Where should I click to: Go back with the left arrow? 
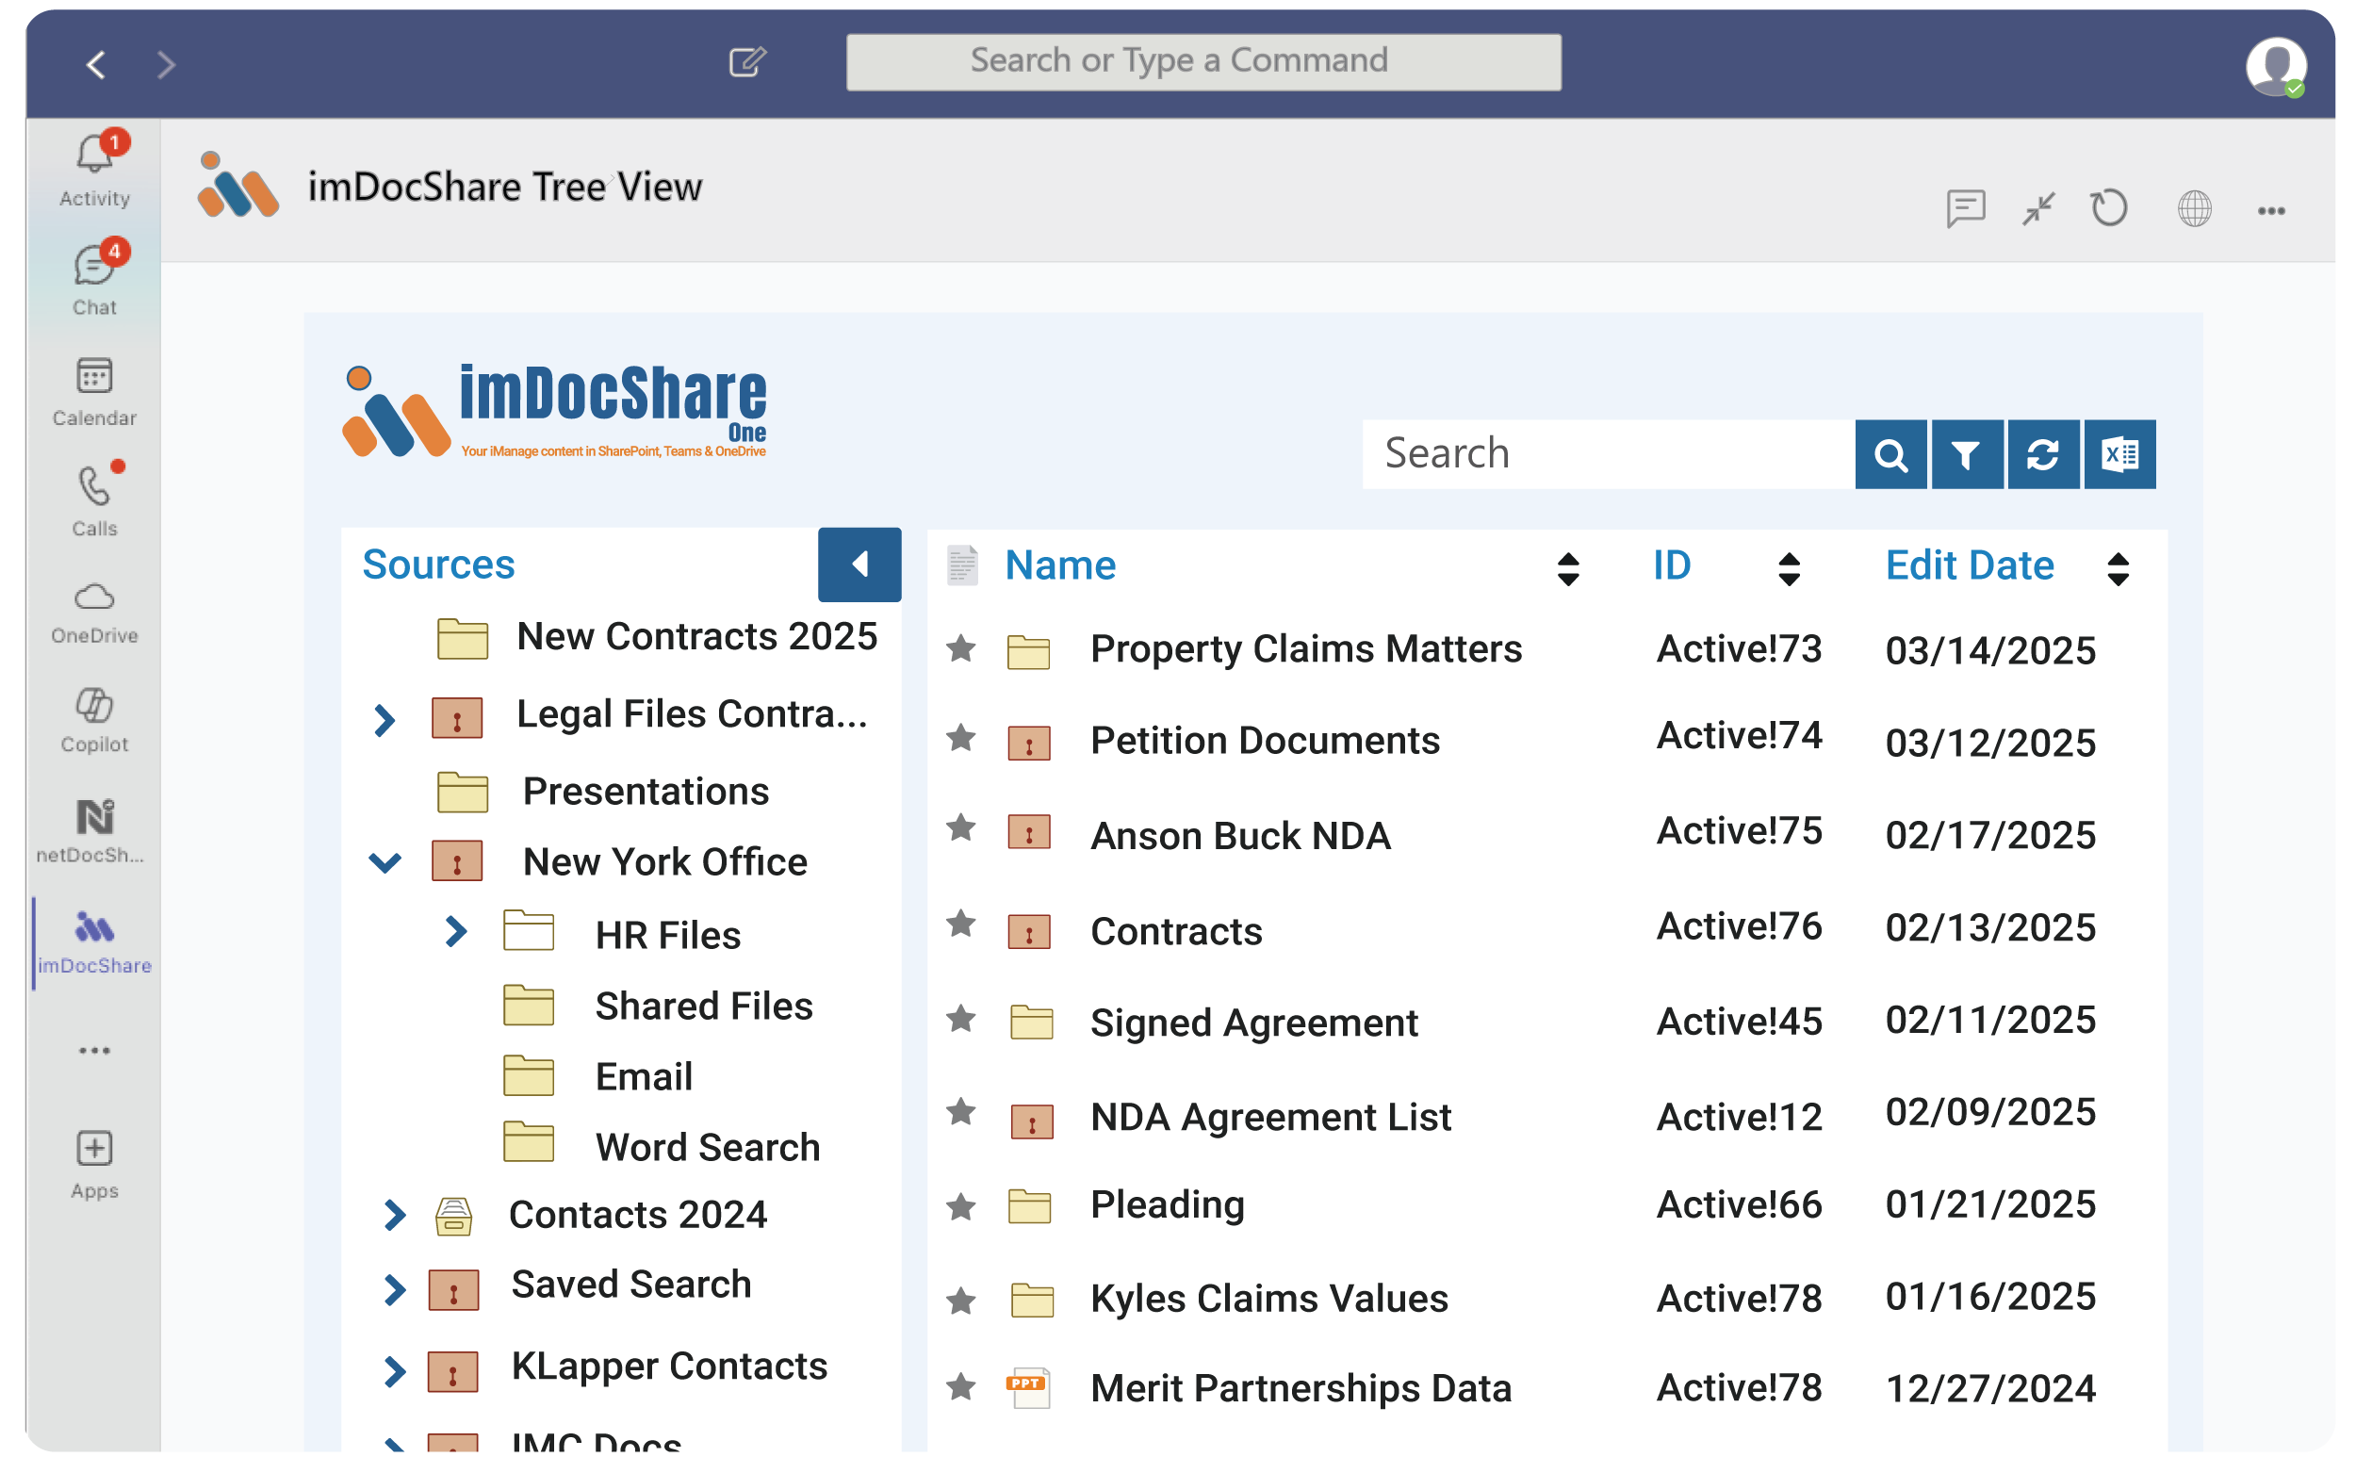click(95, 64)
